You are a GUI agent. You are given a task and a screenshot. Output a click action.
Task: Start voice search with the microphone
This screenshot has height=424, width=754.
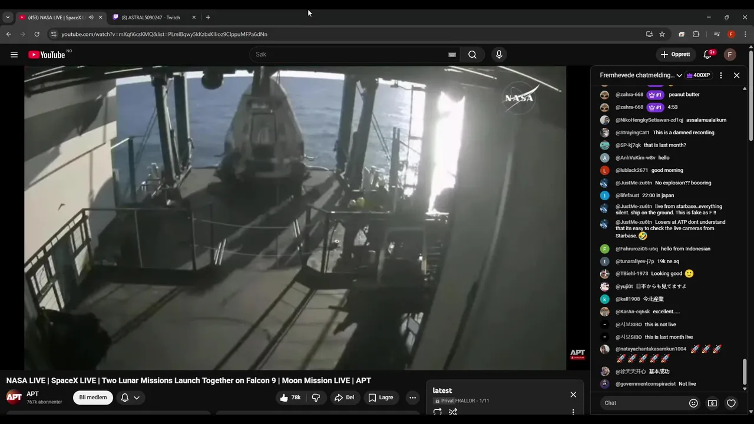pyautogui.click(x=499, y=55)
